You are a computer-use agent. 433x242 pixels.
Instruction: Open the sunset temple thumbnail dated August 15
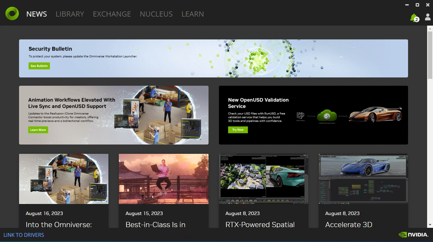tap(164, 179)
